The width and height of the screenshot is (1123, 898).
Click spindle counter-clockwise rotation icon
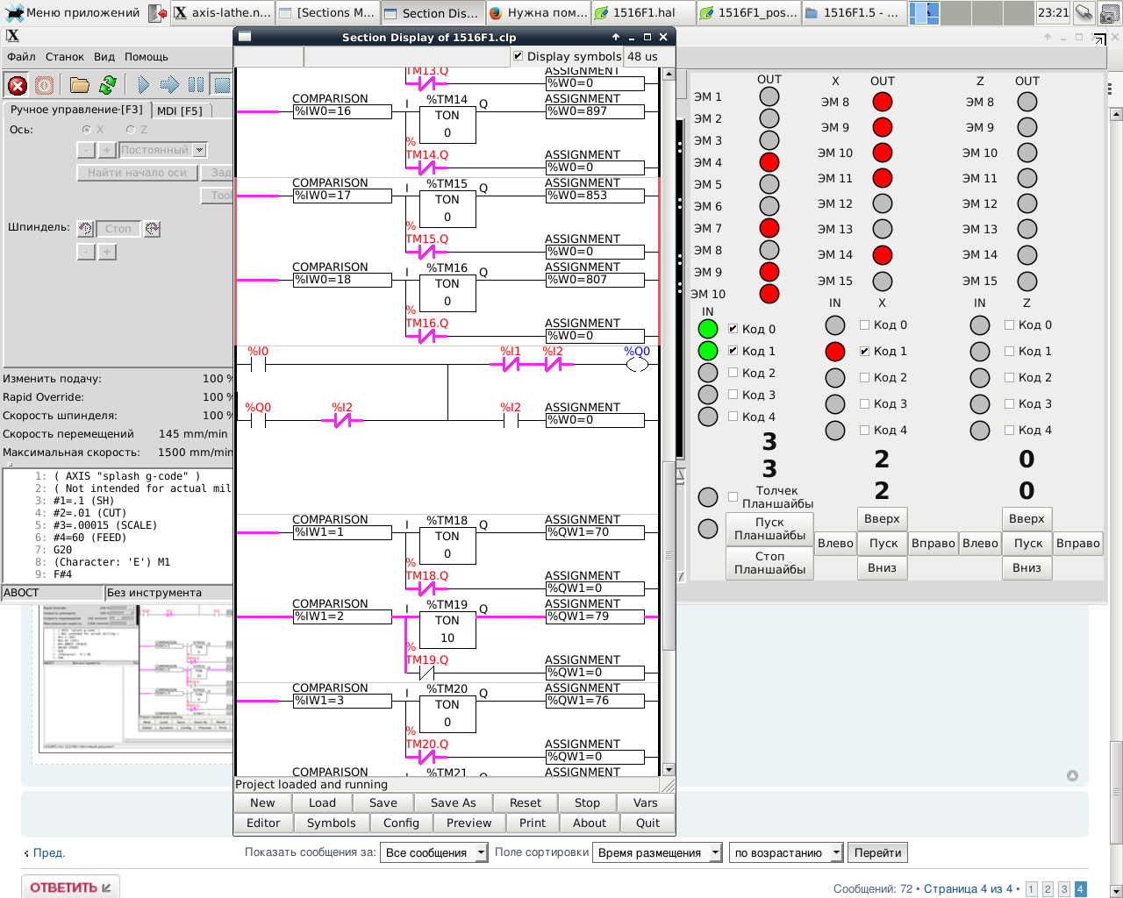[x=85, y=229]
